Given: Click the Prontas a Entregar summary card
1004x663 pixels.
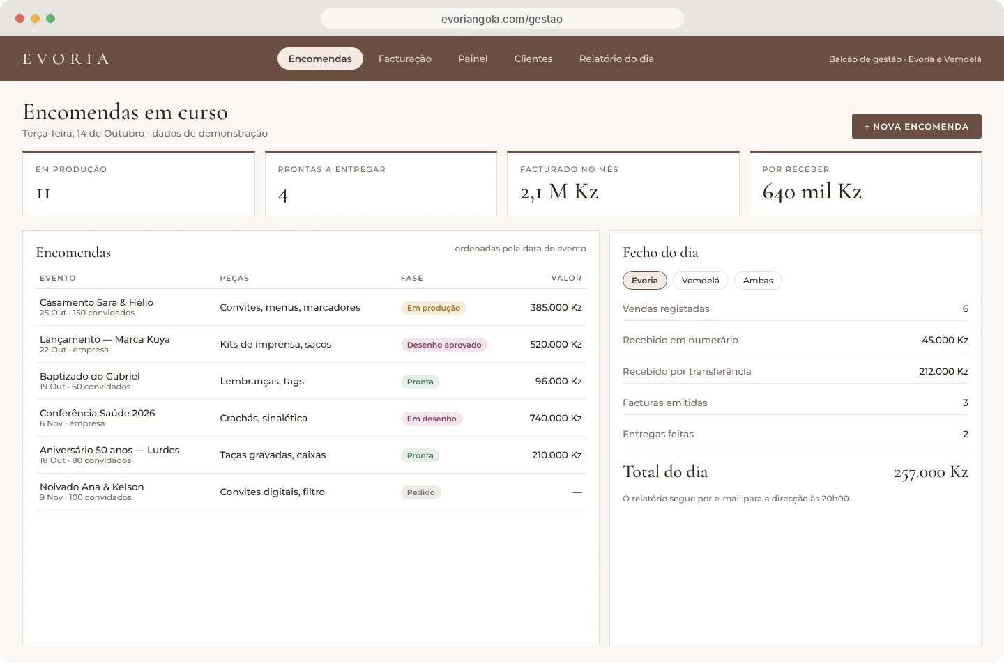Looking at the screenshot, I should point(381,184).
